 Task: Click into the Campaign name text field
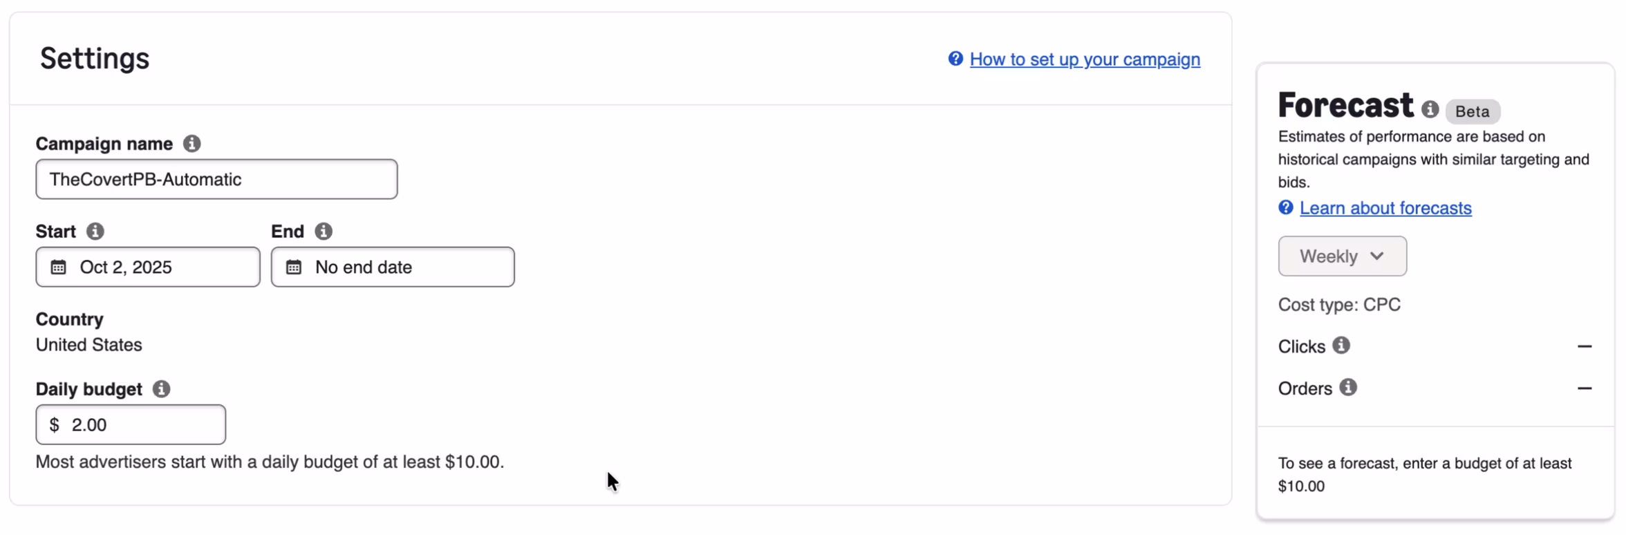pos(216,180)
